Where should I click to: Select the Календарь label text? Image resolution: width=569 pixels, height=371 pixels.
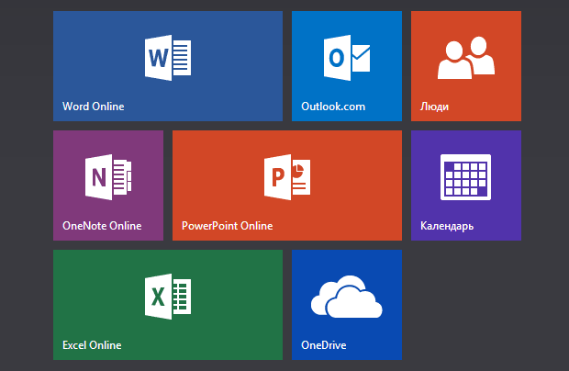tap(447, 226)
